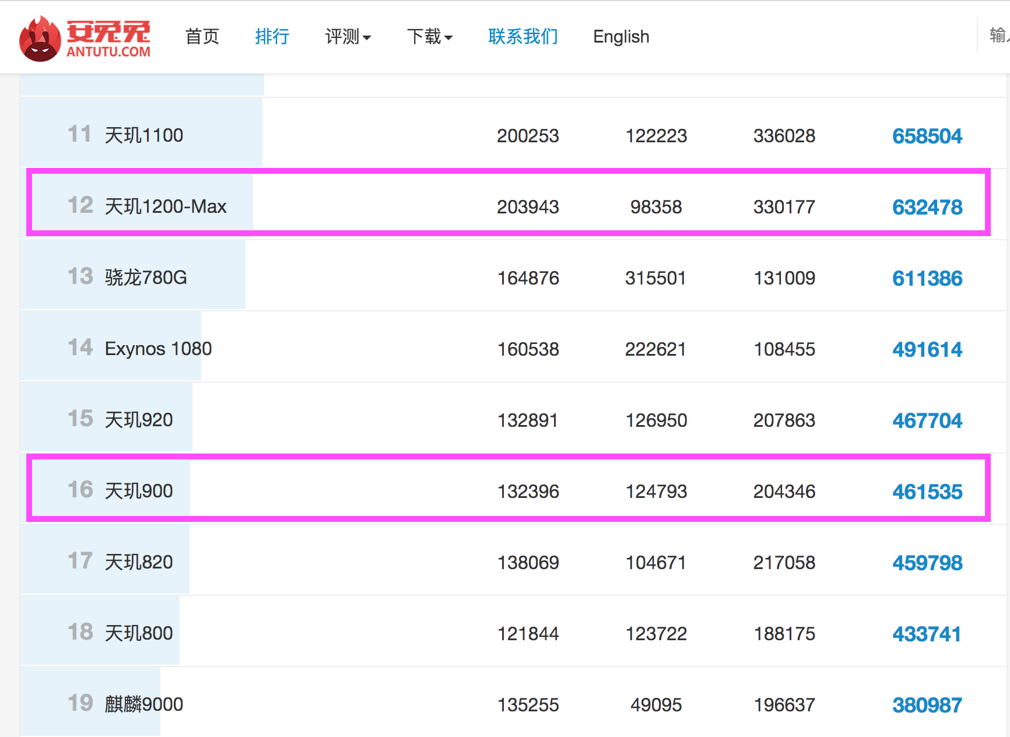Click the value 204346 for 天玑900

click(x=784, y=492)
